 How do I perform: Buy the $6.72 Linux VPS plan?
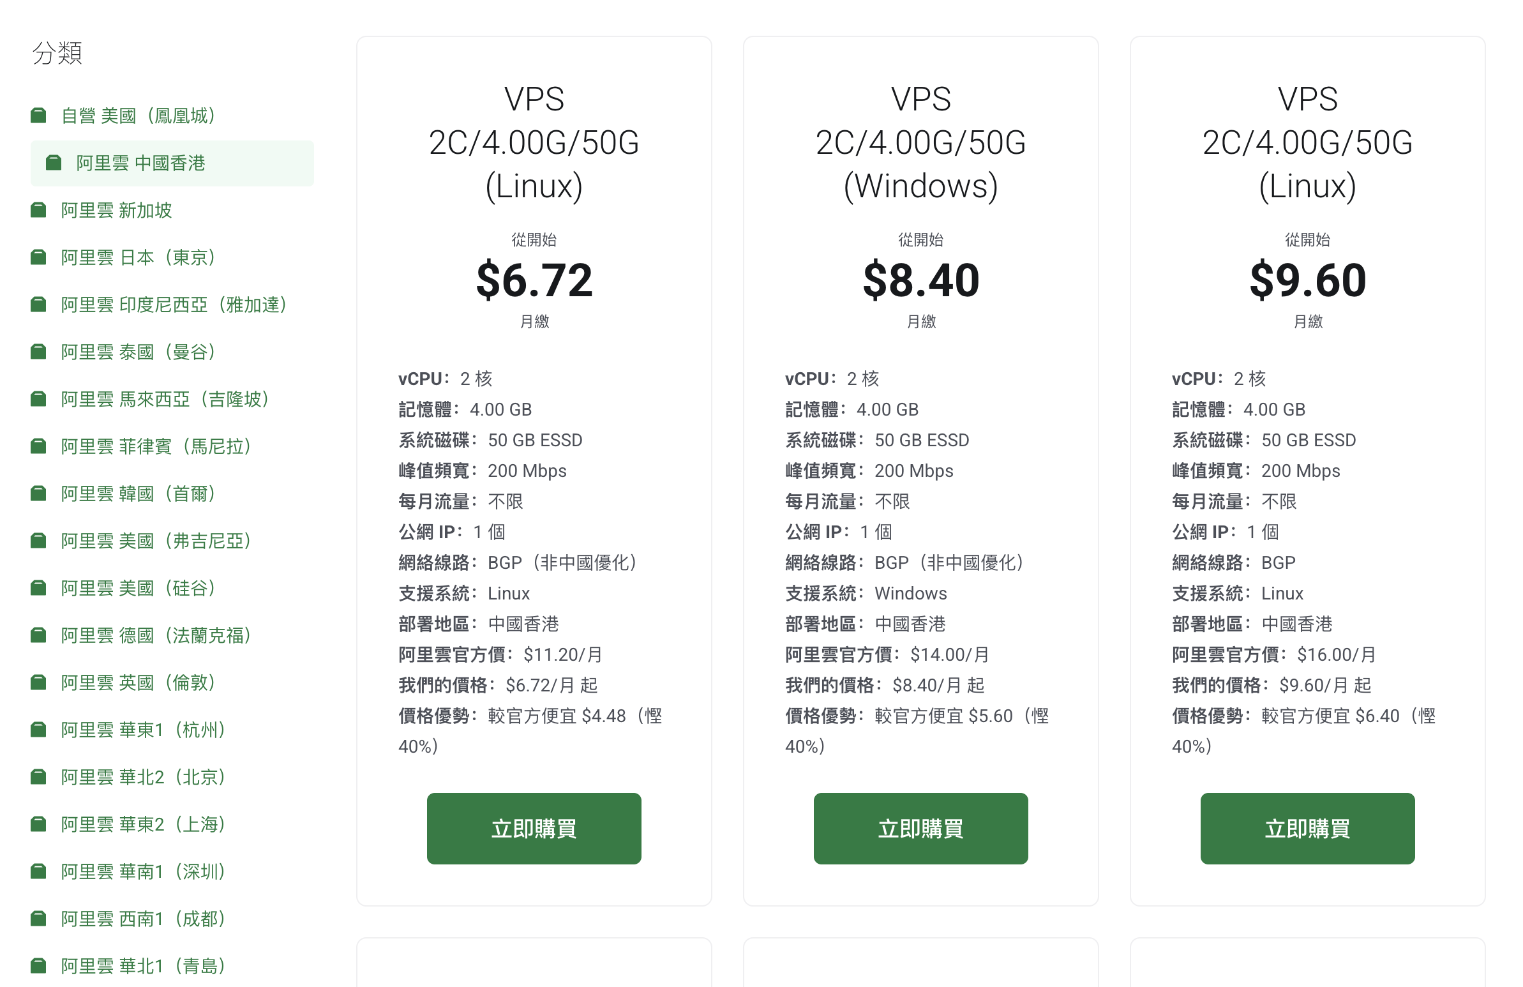click(x=534, y=828)
